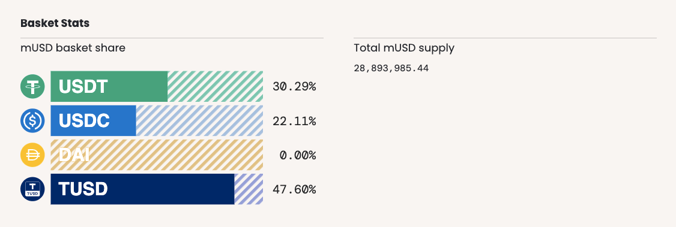Viewport: 676px width, 227px height.
Task: Click the 22.11% USDC share value
Action: click(x=294, y=121)
